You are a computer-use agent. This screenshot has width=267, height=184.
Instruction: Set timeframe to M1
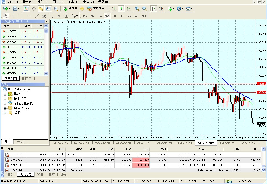(x=85, y=16)
